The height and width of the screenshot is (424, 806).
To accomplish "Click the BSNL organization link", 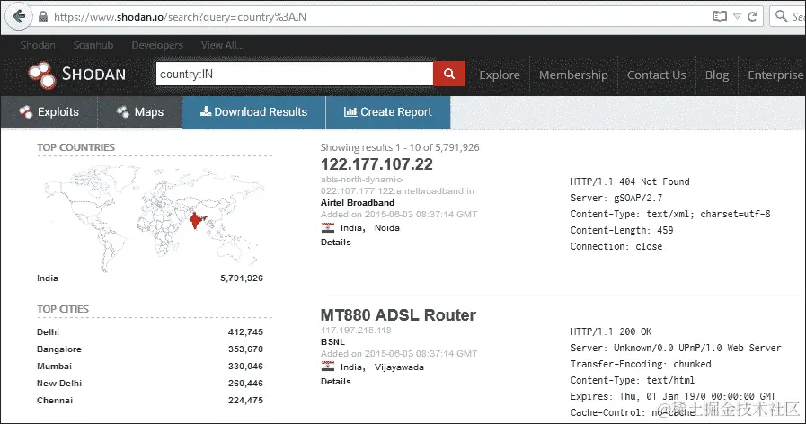I will tap(332, 341).
